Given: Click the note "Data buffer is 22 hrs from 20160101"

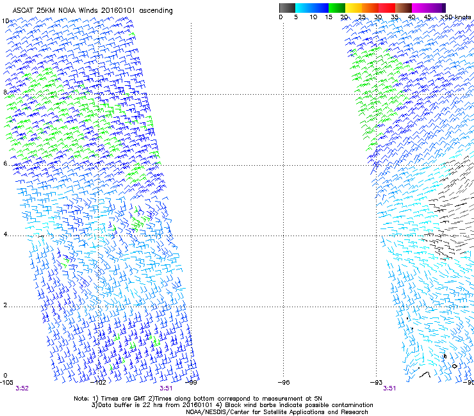Looking at the screenshot, I should pyautogui.click(x=152, y=405).
